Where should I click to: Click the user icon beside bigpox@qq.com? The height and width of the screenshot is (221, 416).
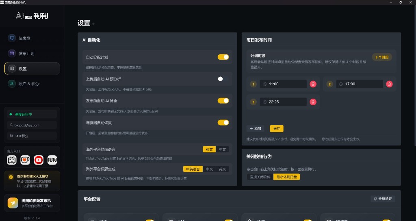coord(11,125)
